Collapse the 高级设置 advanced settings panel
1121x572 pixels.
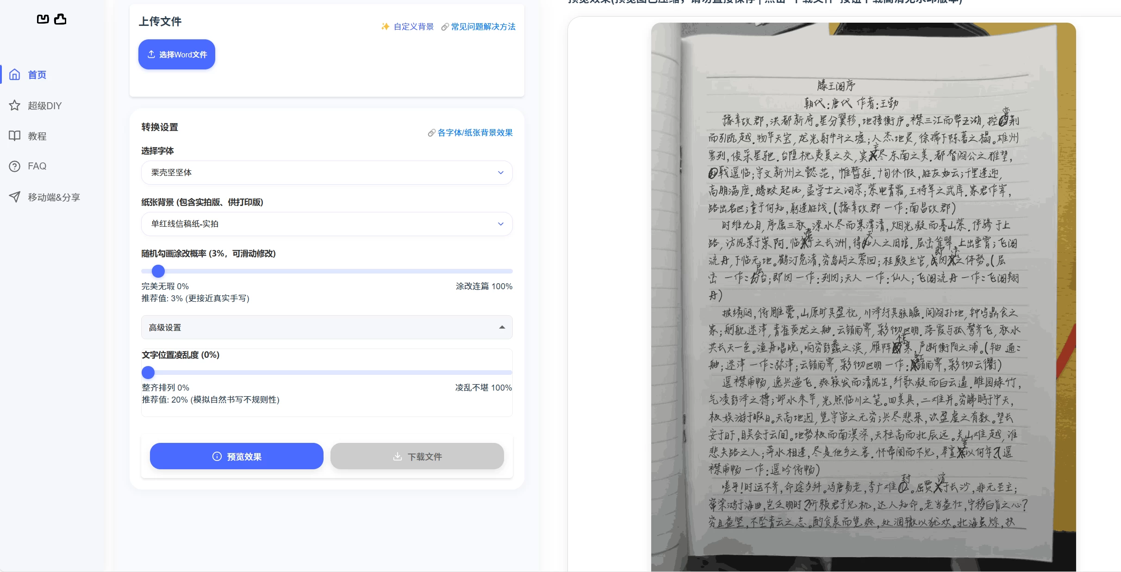pyautogui.click(x=502, y=328)
